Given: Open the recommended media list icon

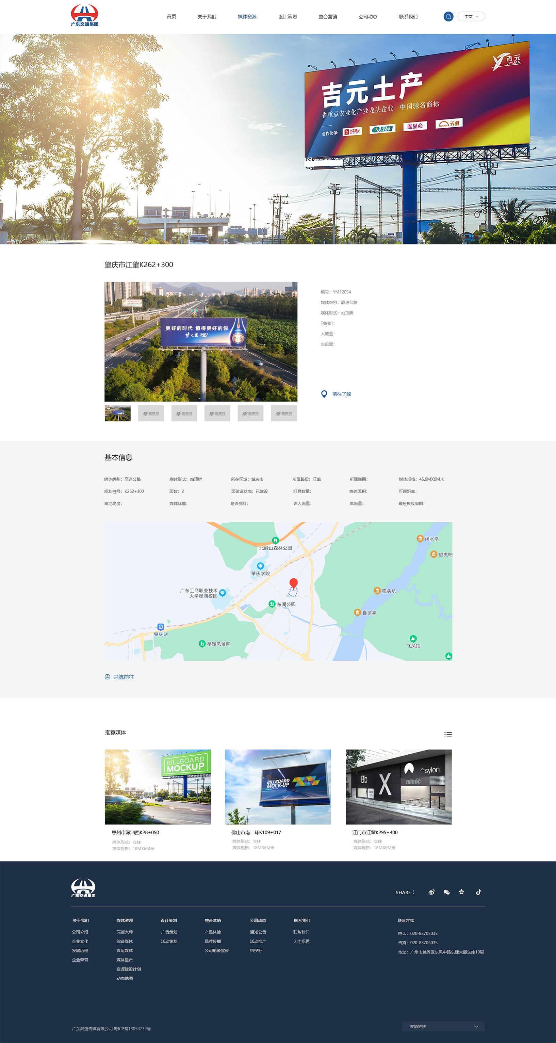Looking at the screenshot, I should pos(448,735).
